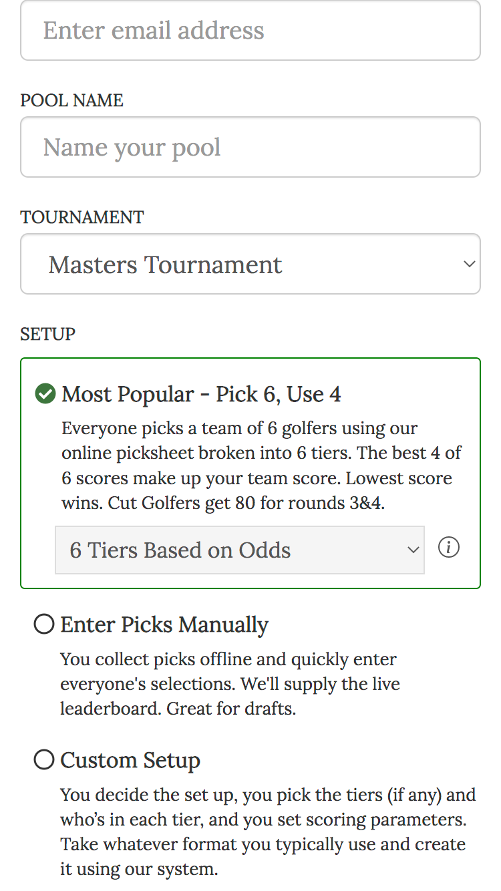Click the description under Custom Setup

tap(267, 832)
